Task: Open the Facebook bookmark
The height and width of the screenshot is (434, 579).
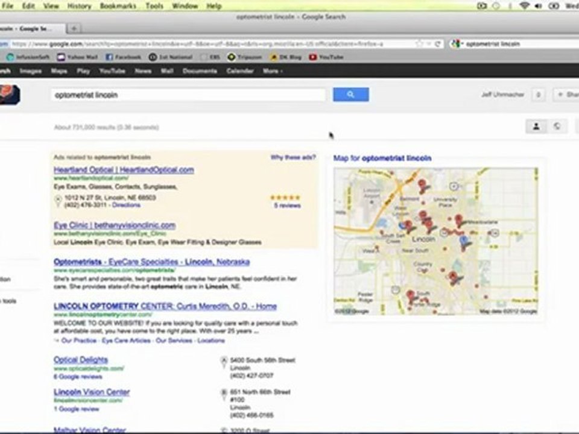Action: [123, 57]
